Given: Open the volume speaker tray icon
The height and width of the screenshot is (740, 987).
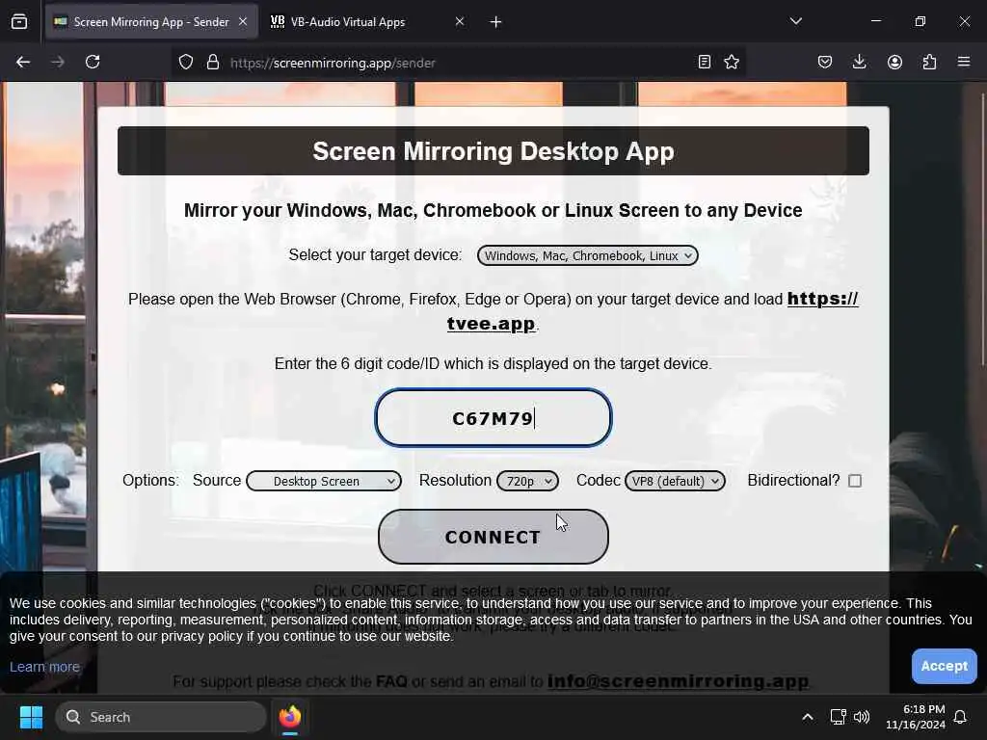Looking at the screenshot, I should (x=861, y=717).
